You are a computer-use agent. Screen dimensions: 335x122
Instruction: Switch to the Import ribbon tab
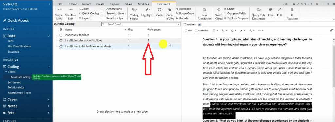(x=86, y=4)
